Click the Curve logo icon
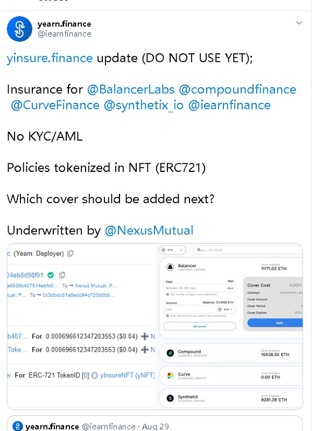Image resolution: width=323 pixels, height=431 pixels. (171, 376)
